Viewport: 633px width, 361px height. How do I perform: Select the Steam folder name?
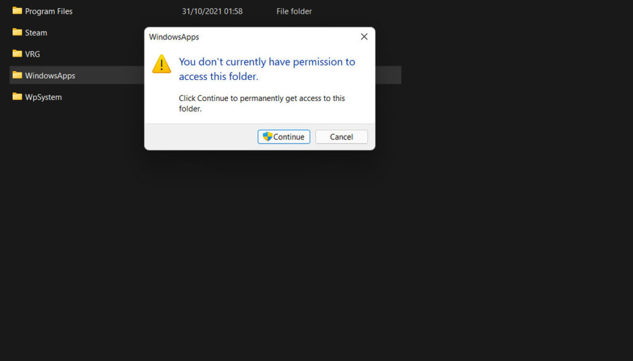point(36,33)
